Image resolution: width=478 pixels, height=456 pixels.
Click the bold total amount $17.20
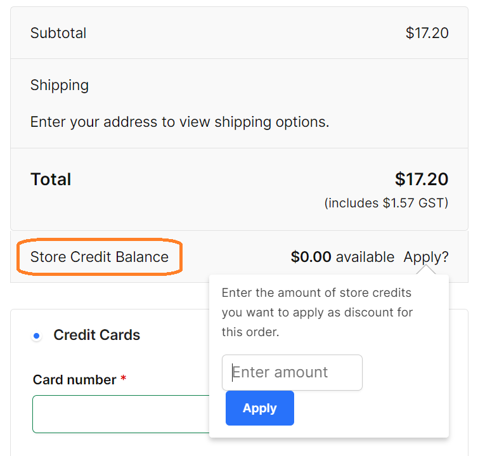pos(421,179)
